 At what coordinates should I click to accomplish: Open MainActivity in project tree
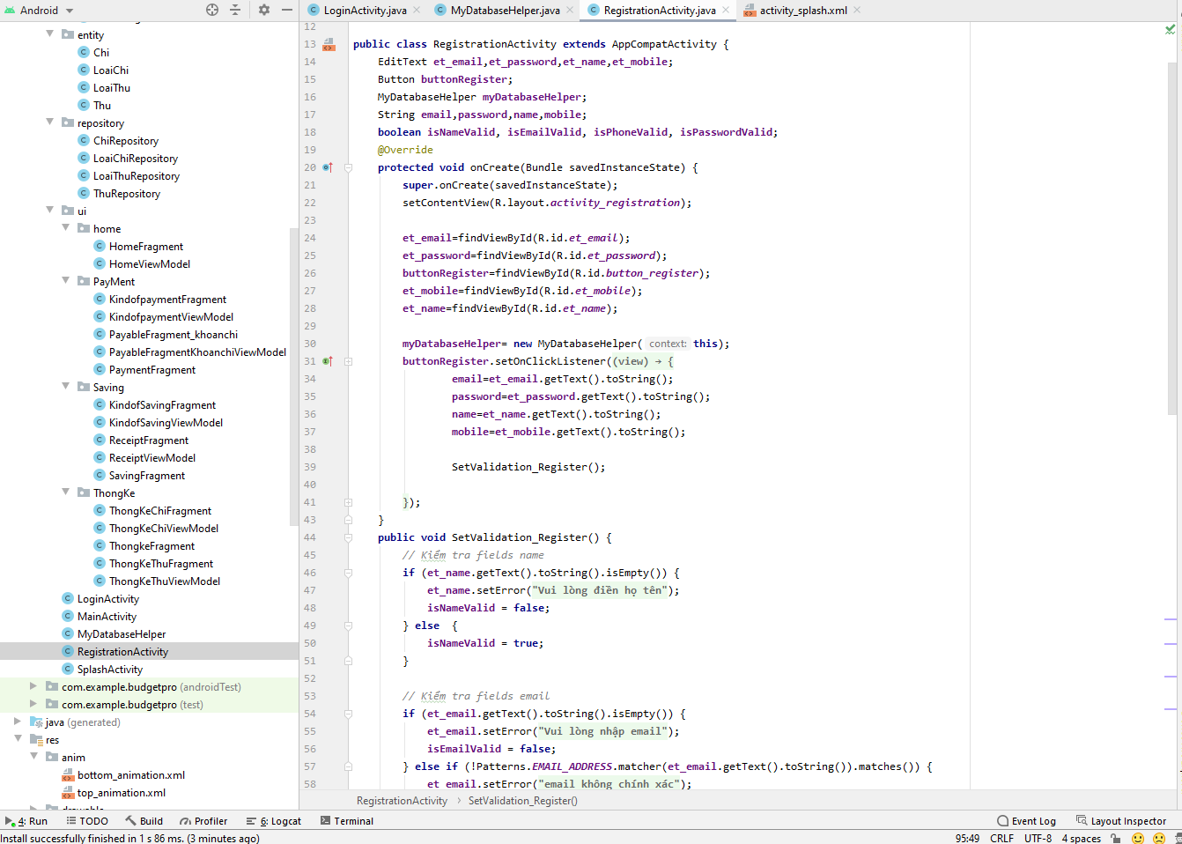(x=107, y=617)
